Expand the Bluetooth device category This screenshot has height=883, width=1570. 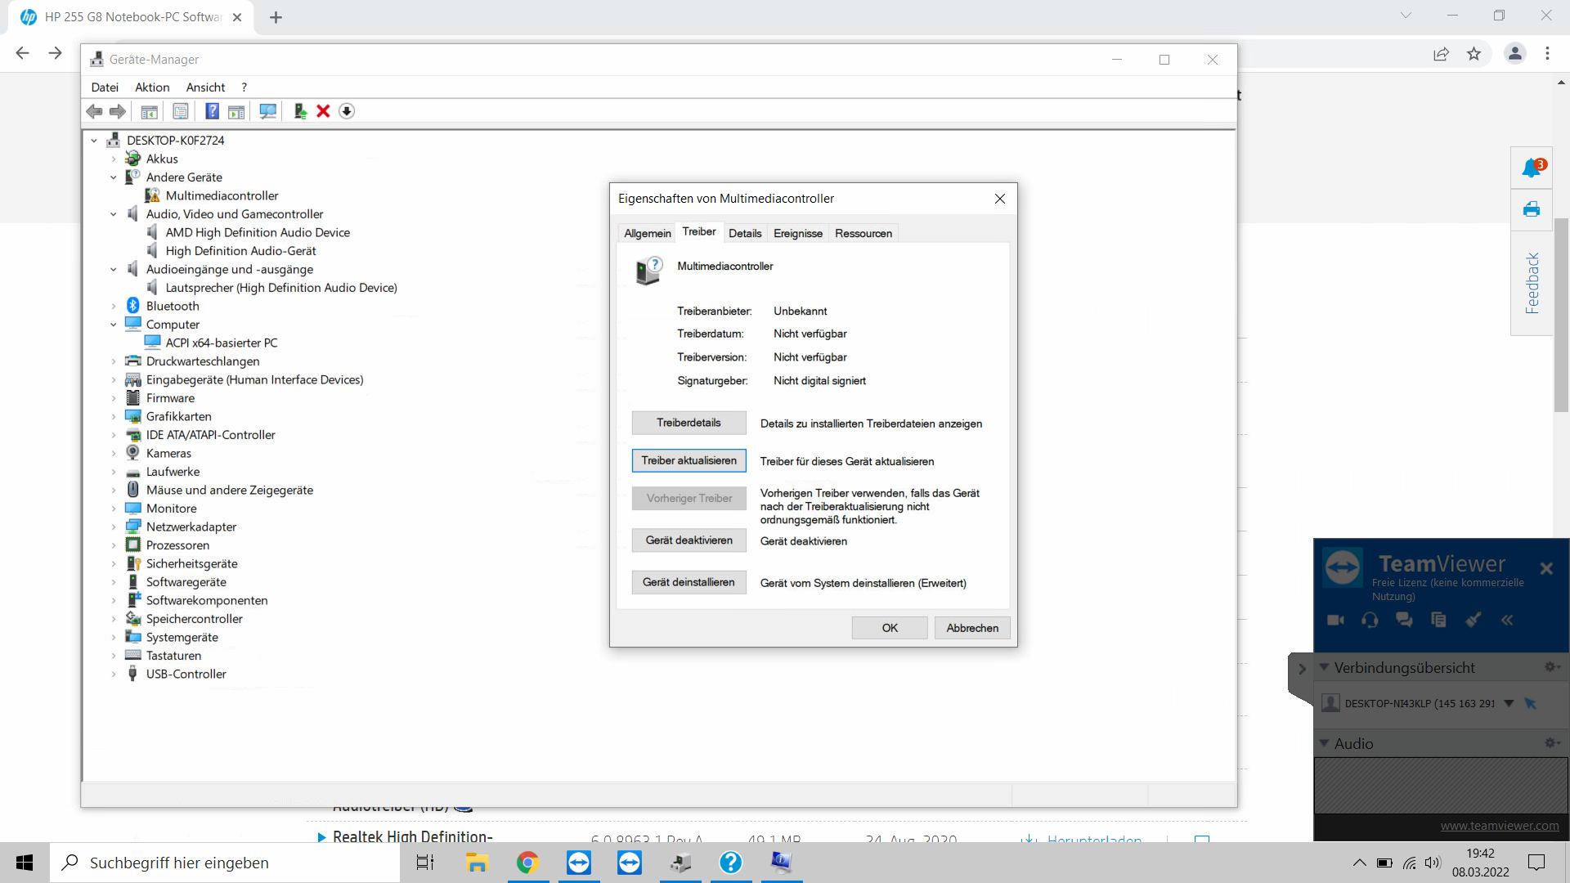point(114,307)
